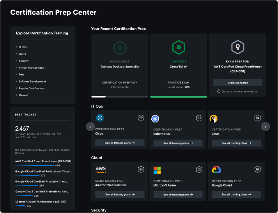The image size is (278, 213).
Task: Open Project Management category in sidebar
Action: [31, 68]
